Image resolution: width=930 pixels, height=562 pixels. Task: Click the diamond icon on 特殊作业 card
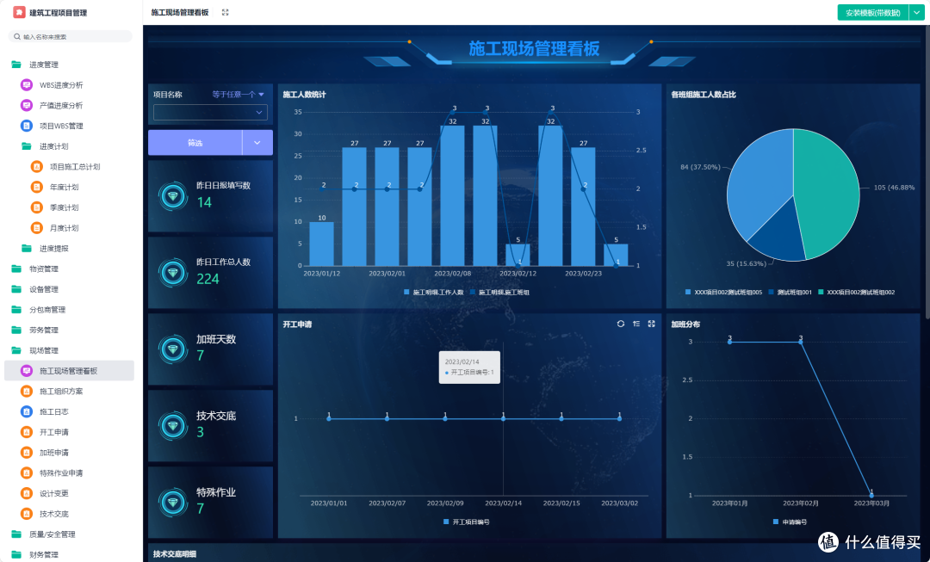point(173,503)
